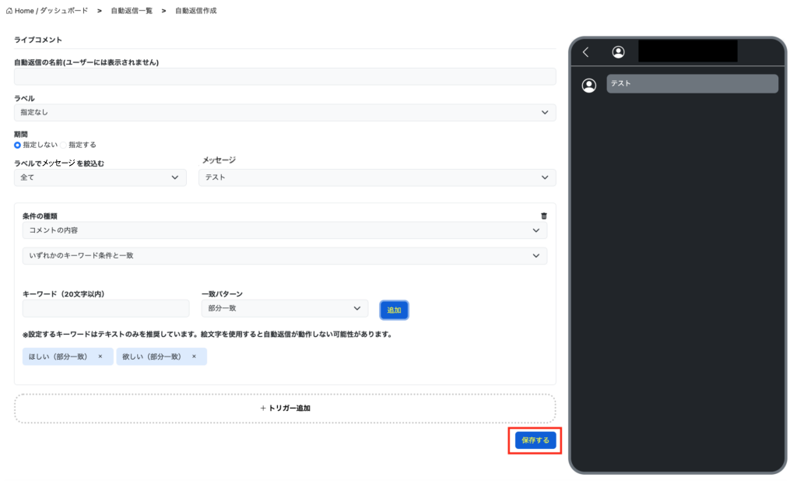Select the 指定する period radio button
This screenshot has height=481, width=797.
point(64,145)
